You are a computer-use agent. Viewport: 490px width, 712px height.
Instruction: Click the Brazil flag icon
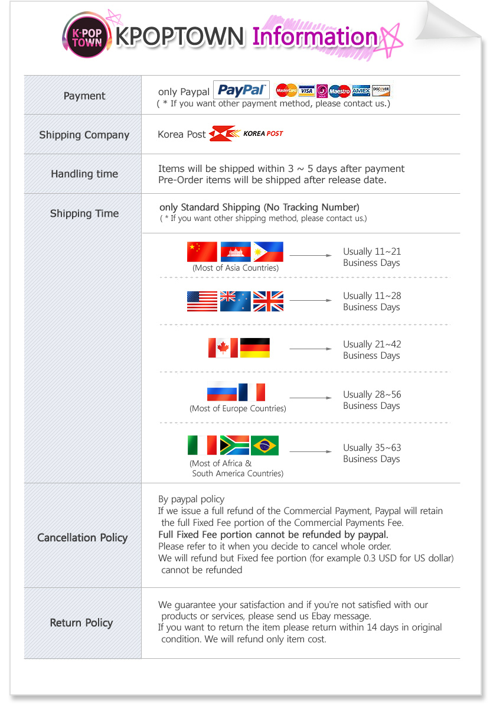[264, 446]
